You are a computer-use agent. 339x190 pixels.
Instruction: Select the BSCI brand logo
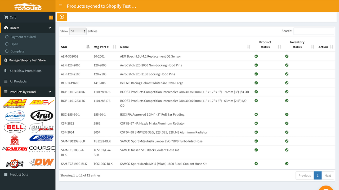click(15, 140)
